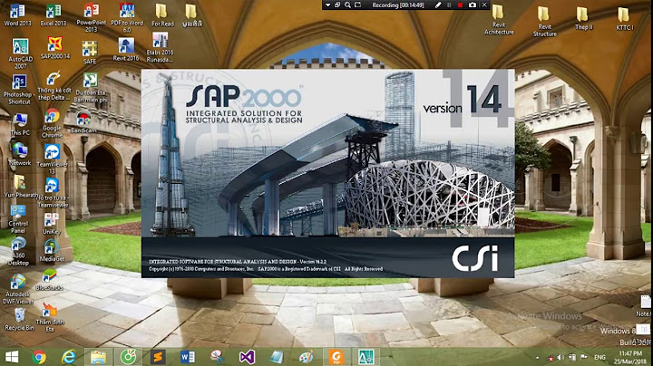Open Internet Explorer from the taskbar

tap(68, 357)
